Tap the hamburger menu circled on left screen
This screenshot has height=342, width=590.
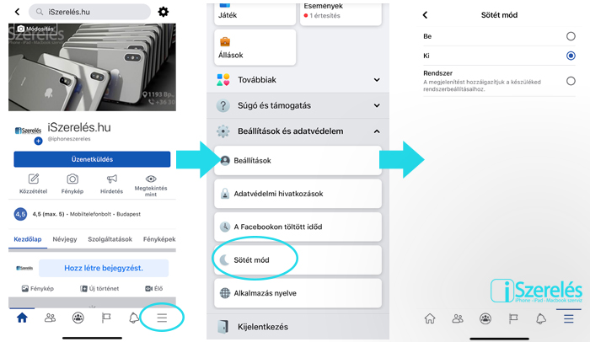[x=162, y=318]
